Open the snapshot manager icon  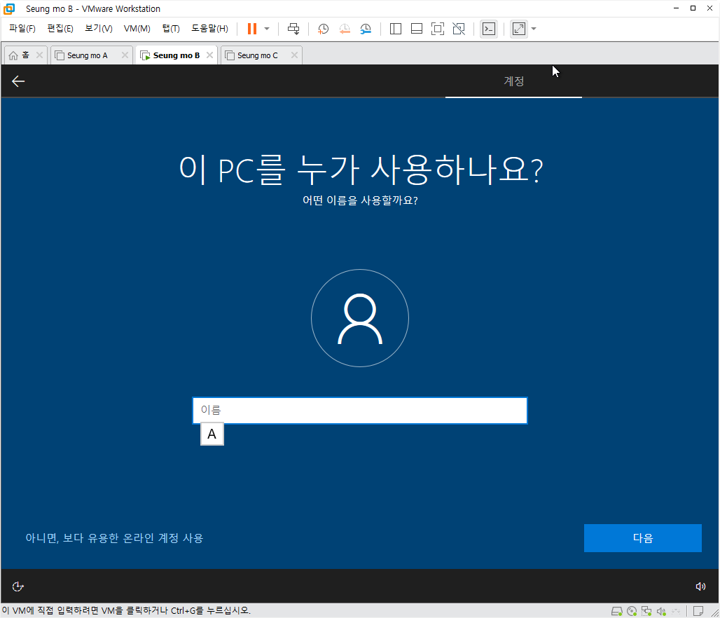click(x=366, y=29)
